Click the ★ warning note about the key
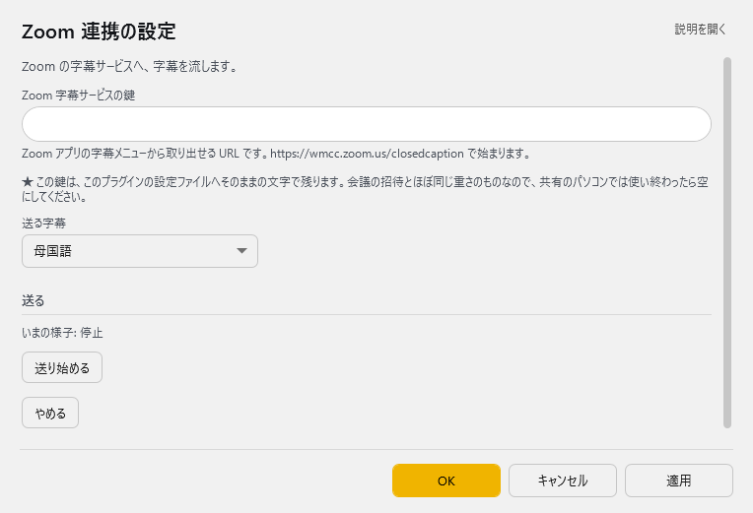The height and width of the screenshot is (513, 753). pos(365,189)
